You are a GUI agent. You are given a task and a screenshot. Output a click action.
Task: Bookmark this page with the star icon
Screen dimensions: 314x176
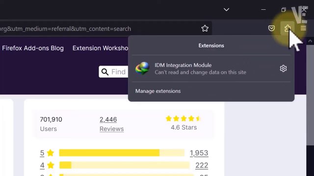point(205,28)
